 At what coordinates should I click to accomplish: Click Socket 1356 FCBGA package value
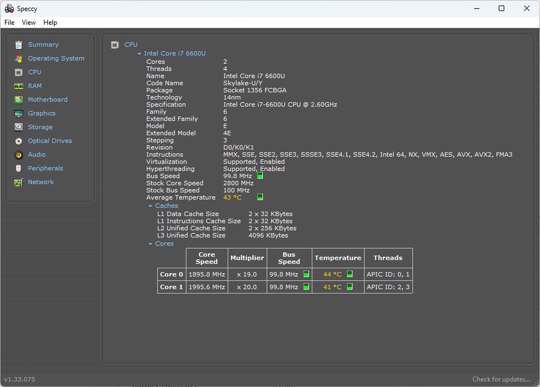click(x=255, y=90)
